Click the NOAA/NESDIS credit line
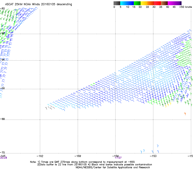 coord(113,167)
